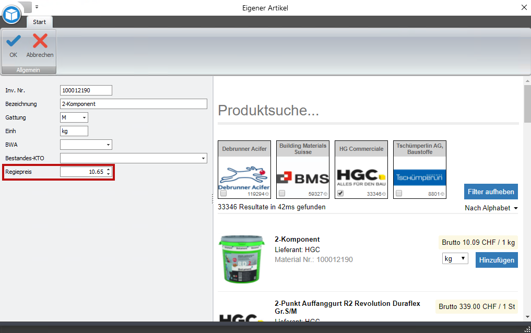
Task: Expand the Gattung dropdown
Action: click(84, 117)
